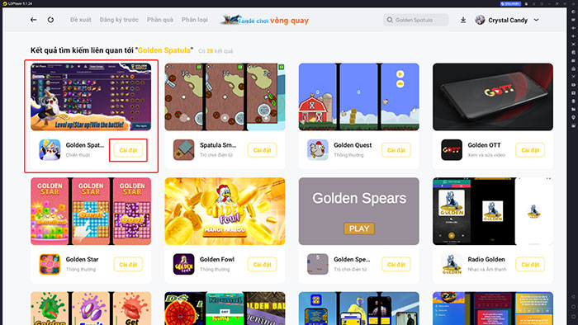The height and width of the screenshot is (325, 578).
Task: Open the Đăng ký trước tab
Action: coord(119,20)
